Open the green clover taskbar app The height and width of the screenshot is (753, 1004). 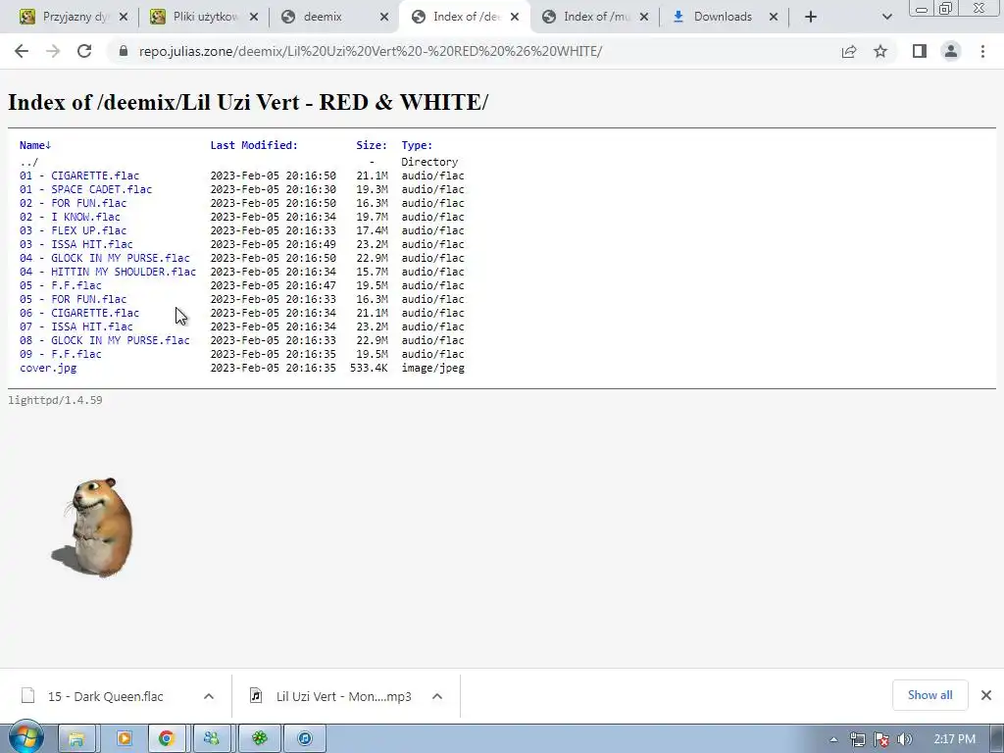tap(259, 739)
